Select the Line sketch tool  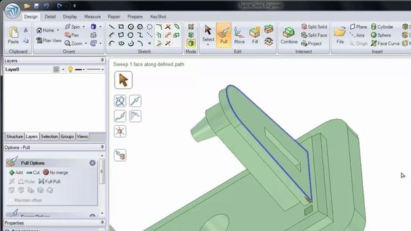coord(111,27)
